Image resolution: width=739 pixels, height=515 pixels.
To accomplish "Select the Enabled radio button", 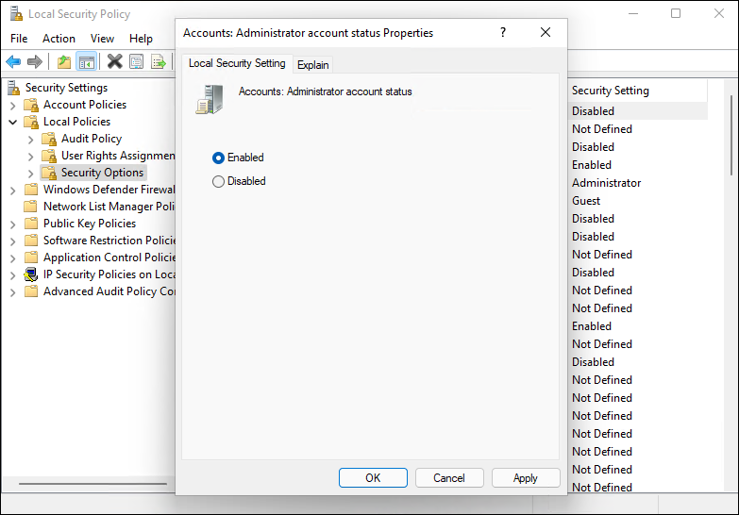I will 218,158.
